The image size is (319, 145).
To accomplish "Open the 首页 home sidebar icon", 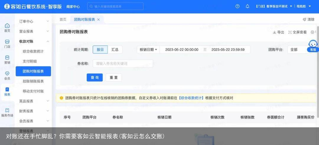I will 7,28.
